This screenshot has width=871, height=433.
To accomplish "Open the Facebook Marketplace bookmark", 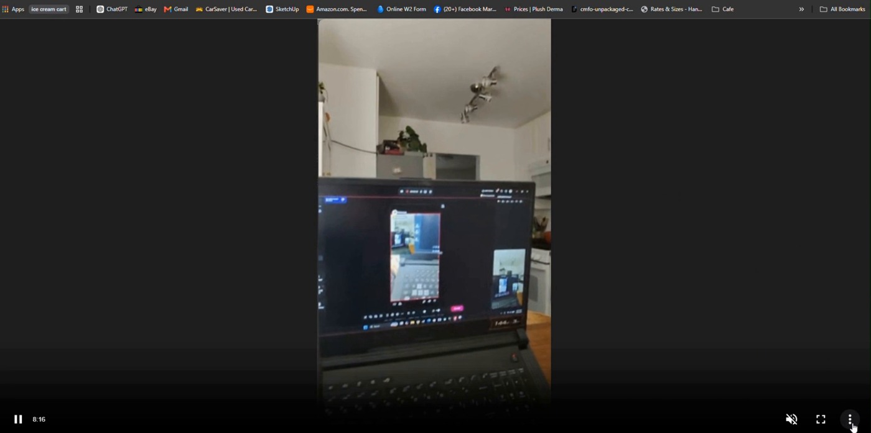I will tap(465, 9).
